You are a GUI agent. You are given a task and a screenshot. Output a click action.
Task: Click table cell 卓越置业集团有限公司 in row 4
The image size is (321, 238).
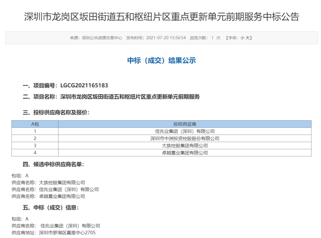185,153
